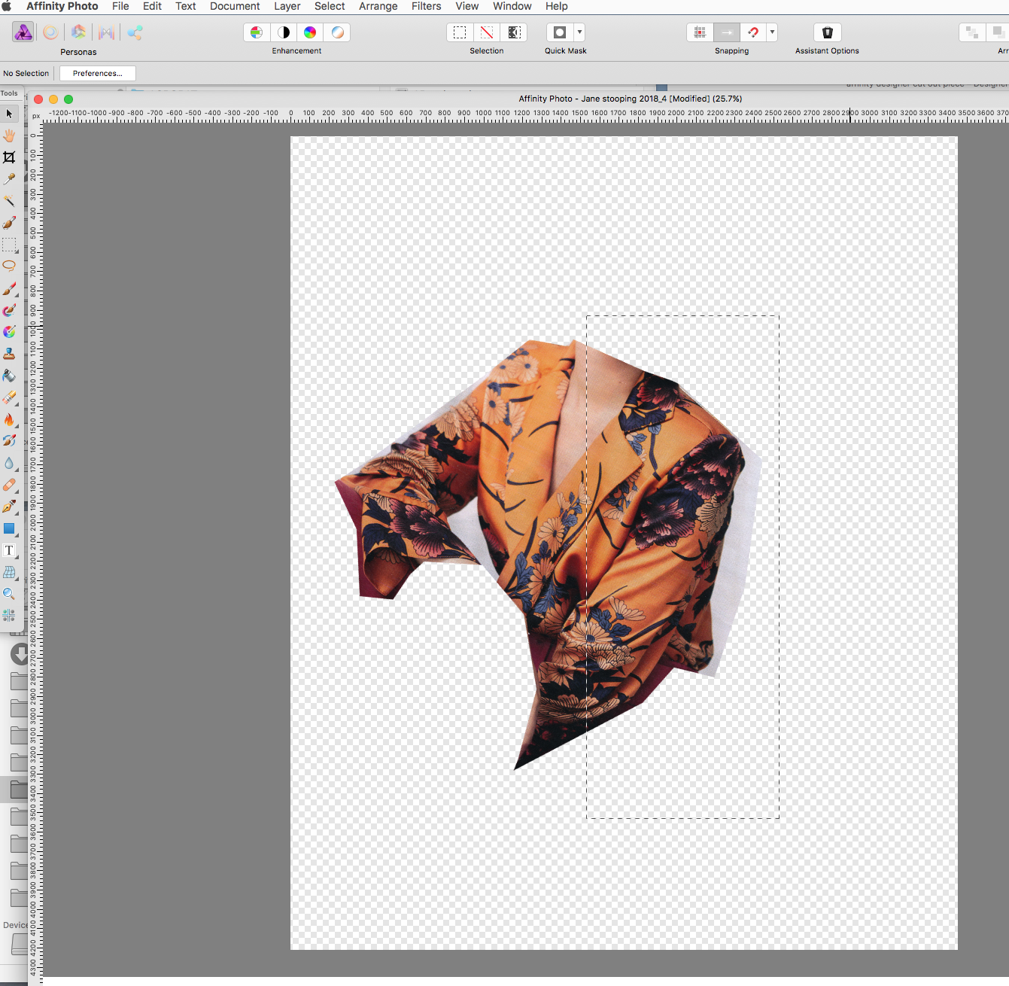Open the Assistant Options
1009x986 pixels.
pyautogui.click(x=827, y=32)
